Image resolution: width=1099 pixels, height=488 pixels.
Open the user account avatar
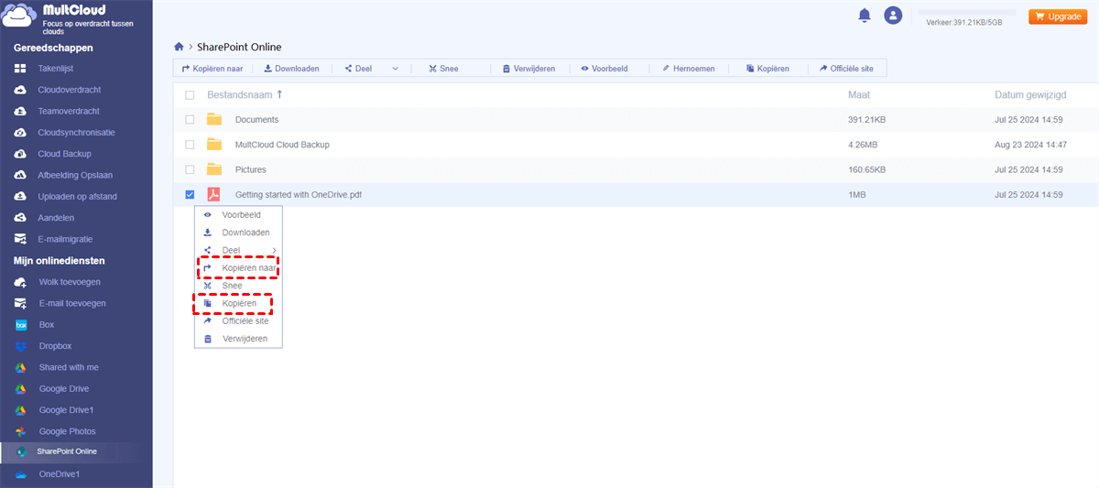tap(893, 16)
